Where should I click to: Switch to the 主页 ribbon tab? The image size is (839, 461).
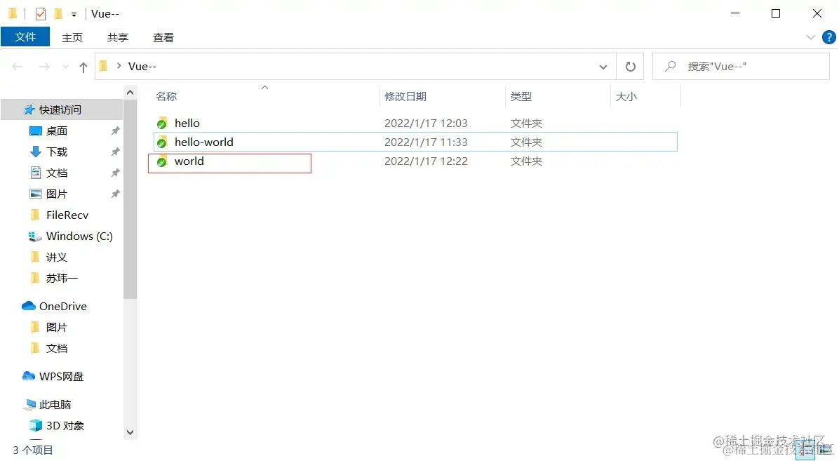point(72,37)
